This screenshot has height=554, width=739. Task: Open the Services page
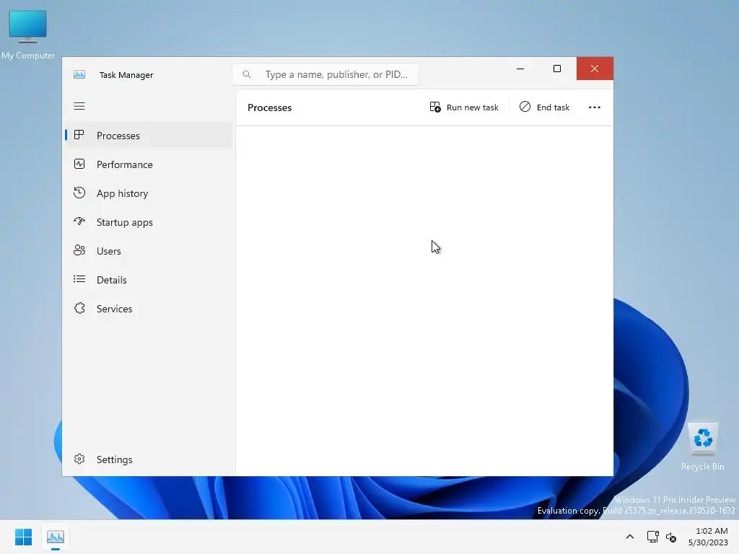coord(149,309)
